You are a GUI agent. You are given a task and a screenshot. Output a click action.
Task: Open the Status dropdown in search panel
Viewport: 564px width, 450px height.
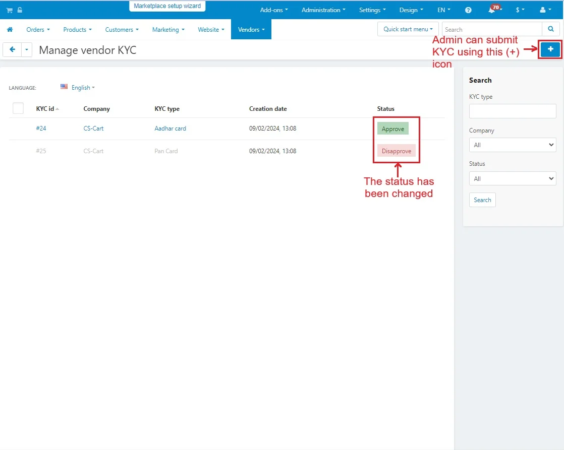513,178
